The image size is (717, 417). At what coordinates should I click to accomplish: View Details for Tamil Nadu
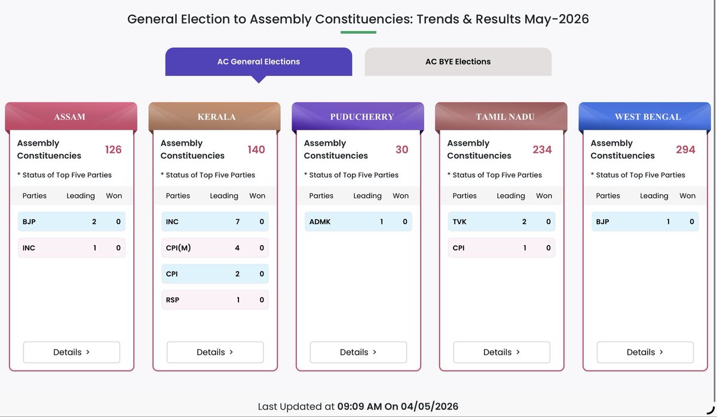502,352
